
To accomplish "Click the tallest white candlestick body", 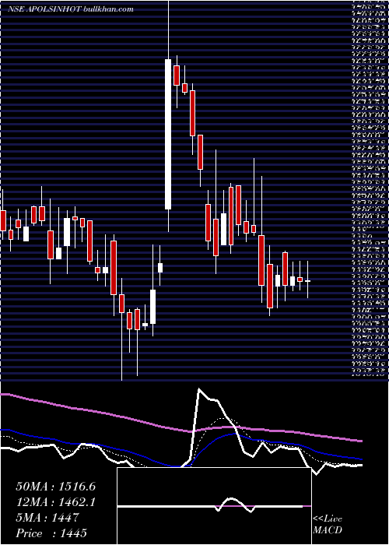I will click(x=168, y=134).
